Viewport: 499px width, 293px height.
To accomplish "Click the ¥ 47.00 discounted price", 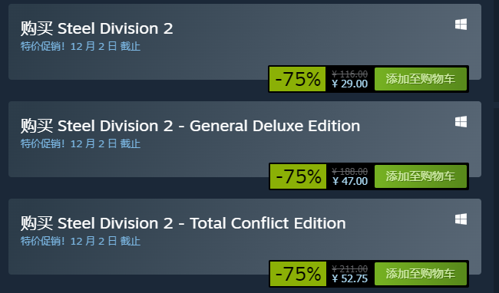I will [x=350, y=181].
